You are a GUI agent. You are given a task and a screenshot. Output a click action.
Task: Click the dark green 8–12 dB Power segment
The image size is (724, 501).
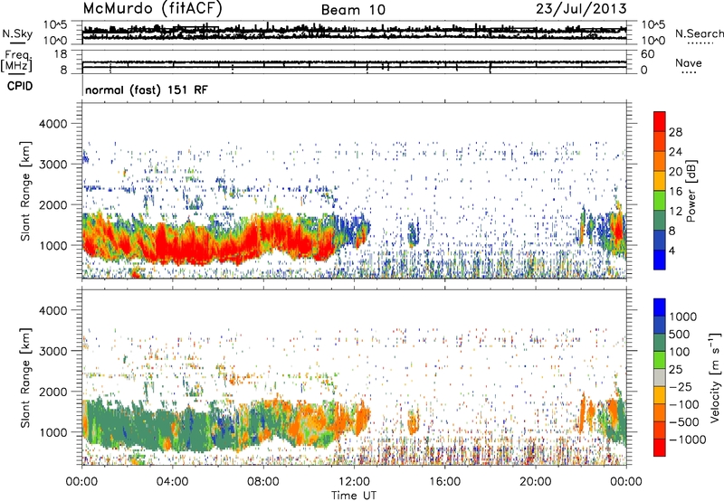[660, 221]
